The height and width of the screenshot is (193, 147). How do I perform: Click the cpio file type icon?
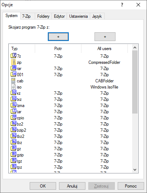(13, 117)
